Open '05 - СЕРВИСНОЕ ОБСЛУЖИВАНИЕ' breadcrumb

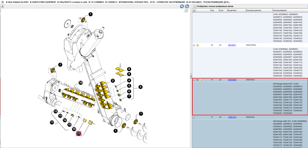[169, 2]
